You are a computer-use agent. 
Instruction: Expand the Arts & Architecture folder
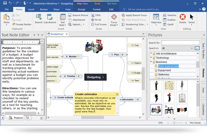[151, 53]
